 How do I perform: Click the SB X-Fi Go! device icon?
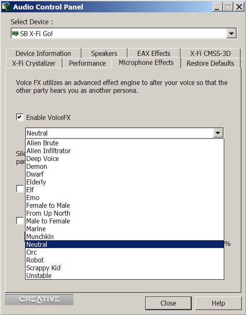coord(15,33)
